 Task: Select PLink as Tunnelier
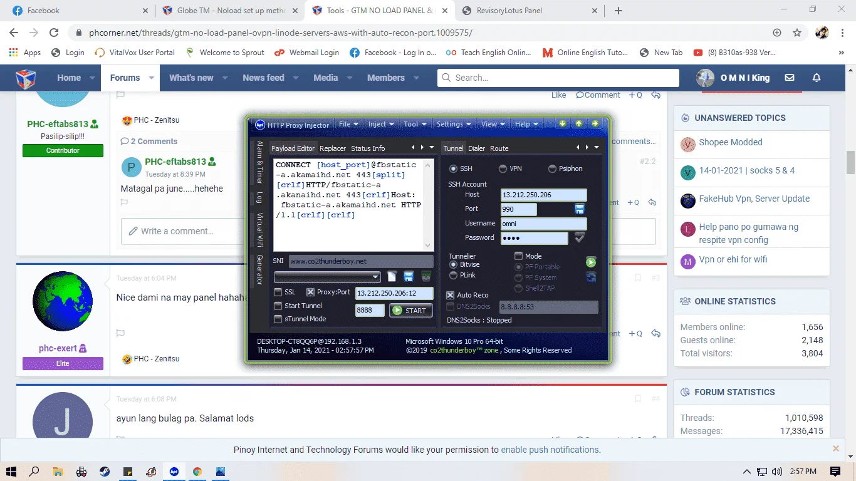point(454,275)
